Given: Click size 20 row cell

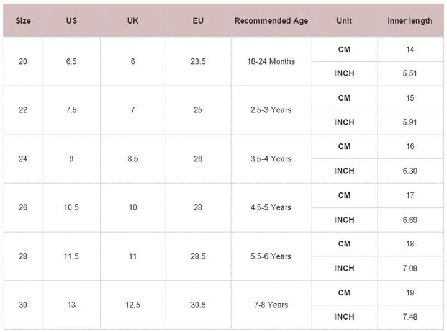Looking at the screenshot, I should click(23, 61).
